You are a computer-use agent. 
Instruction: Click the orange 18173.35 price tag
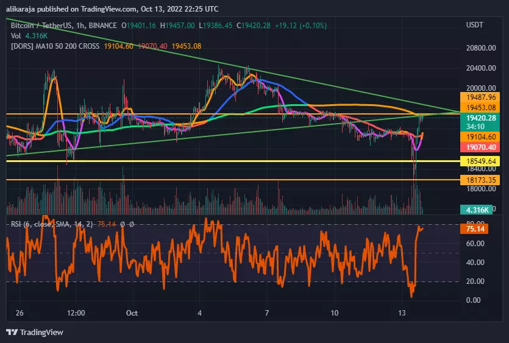[480, 180]
